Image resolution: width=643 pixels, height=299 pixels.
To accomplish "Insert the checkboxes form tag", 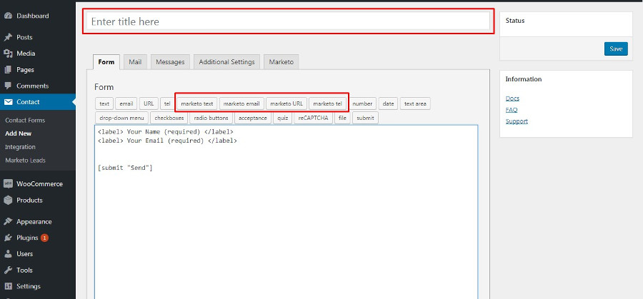I will (x=169, y=118).
